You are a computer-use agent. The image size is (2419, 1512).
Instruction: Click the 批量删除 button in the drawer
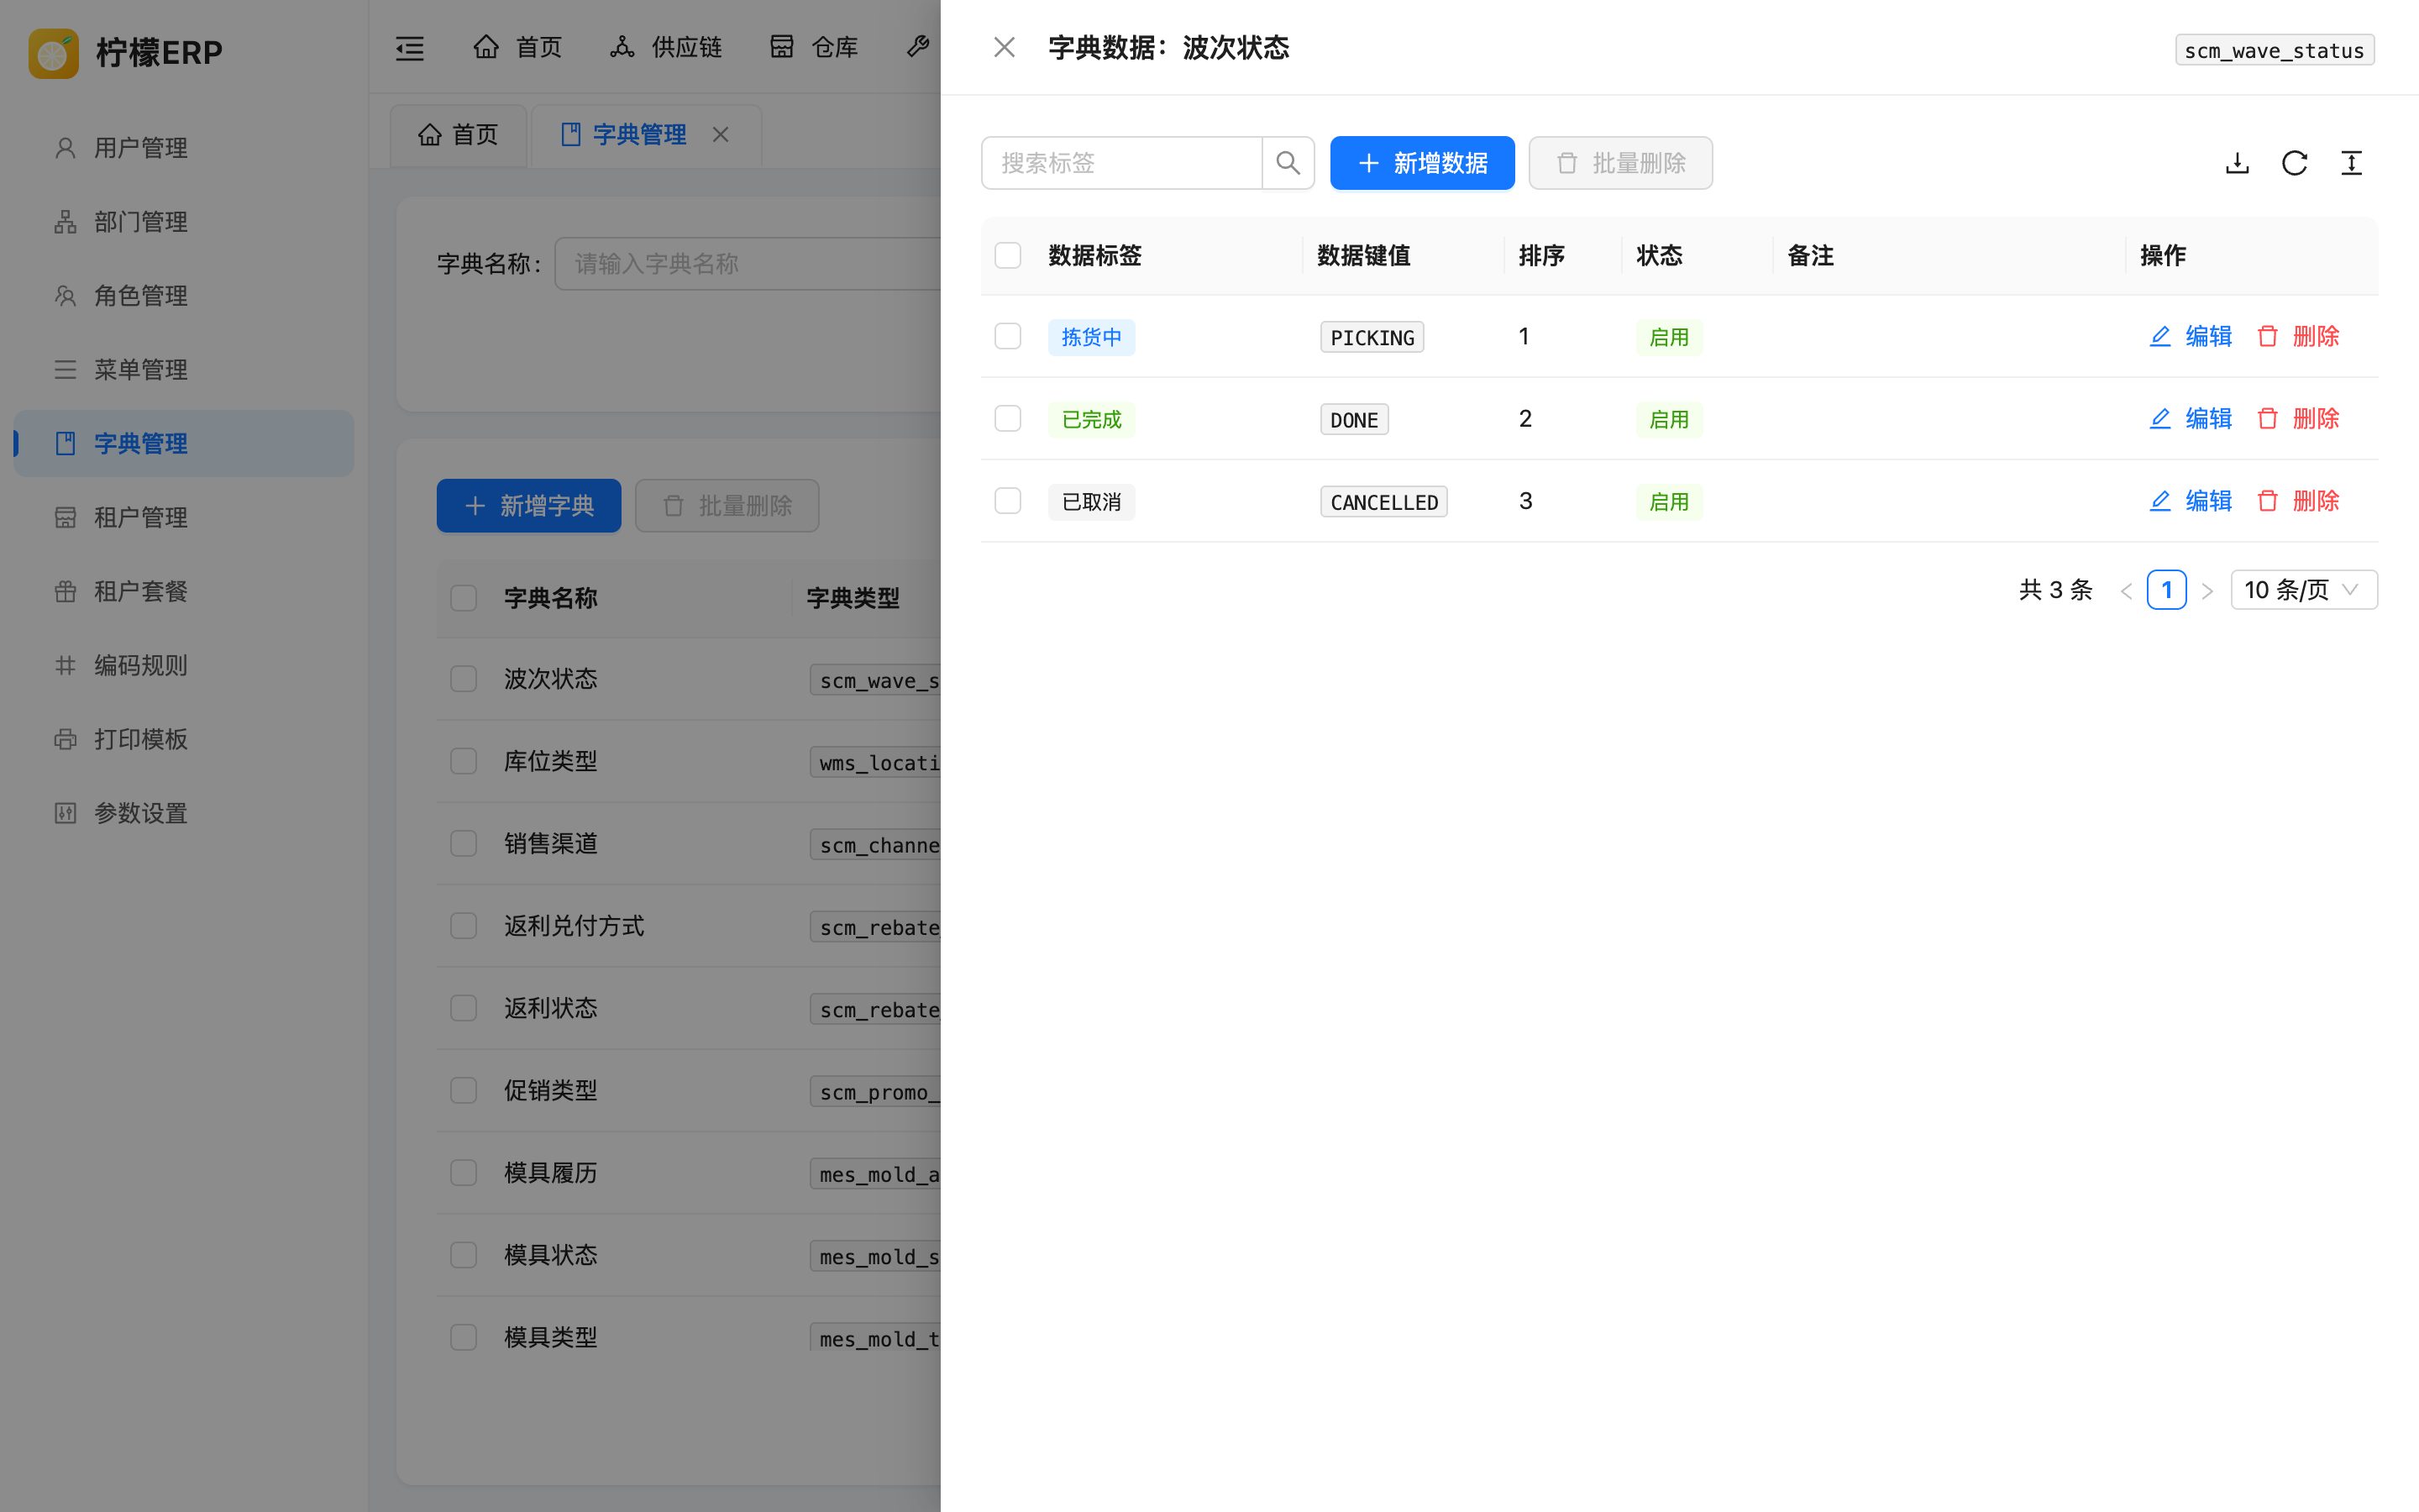tap(1620, 163)
